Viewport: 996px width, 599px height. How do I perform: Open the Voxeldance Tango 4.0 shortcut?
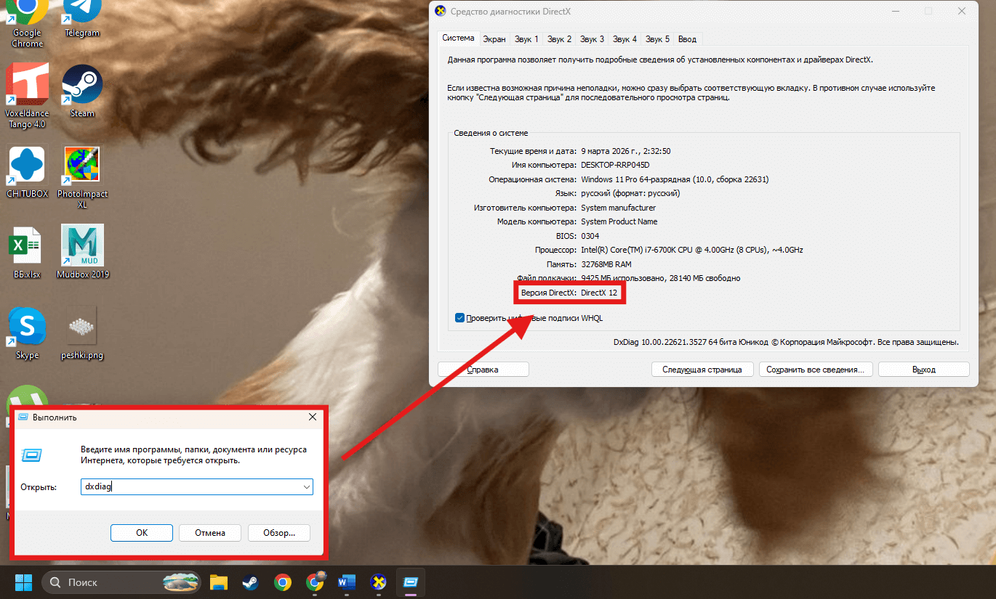pos(27,86)
